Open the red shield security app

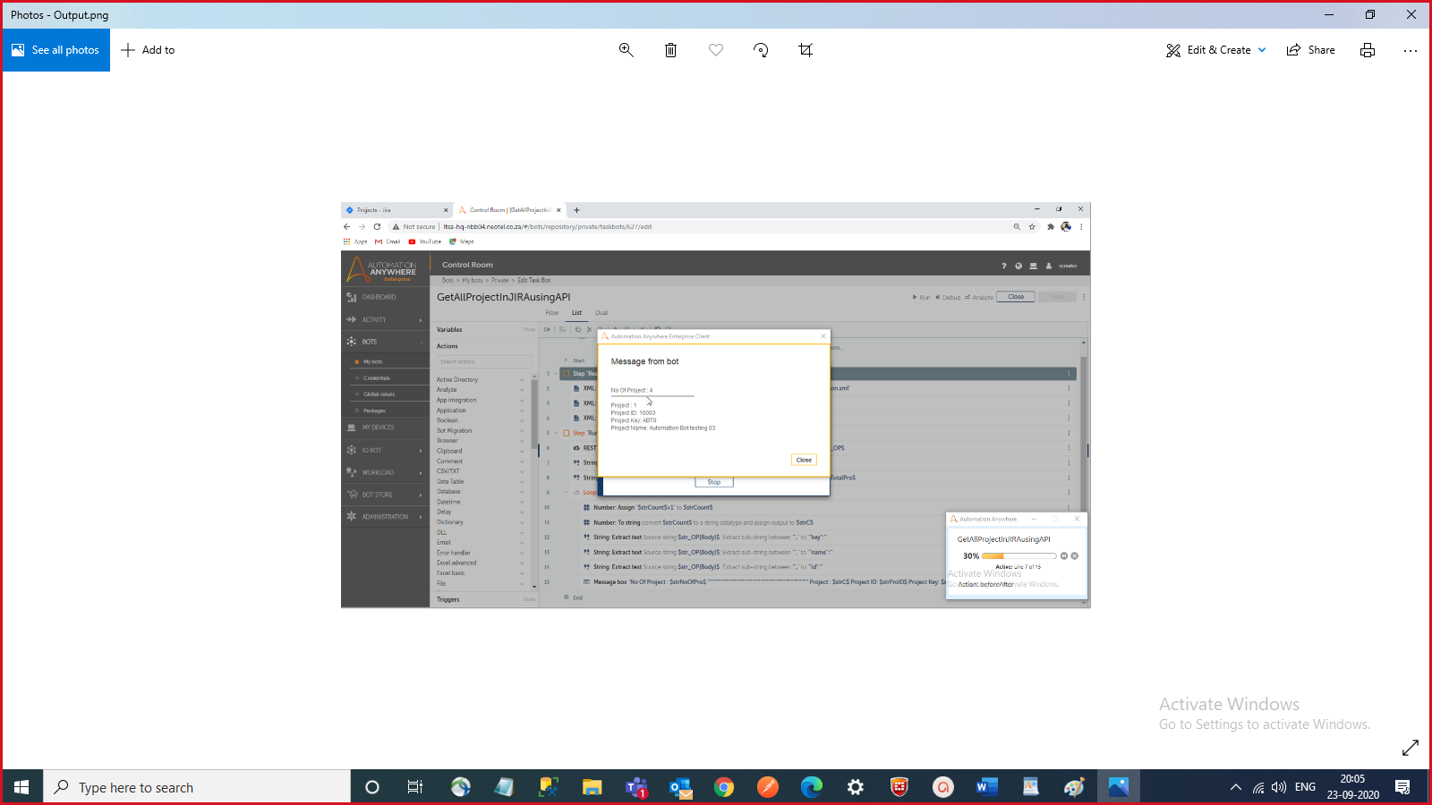(x=899, y=787)
